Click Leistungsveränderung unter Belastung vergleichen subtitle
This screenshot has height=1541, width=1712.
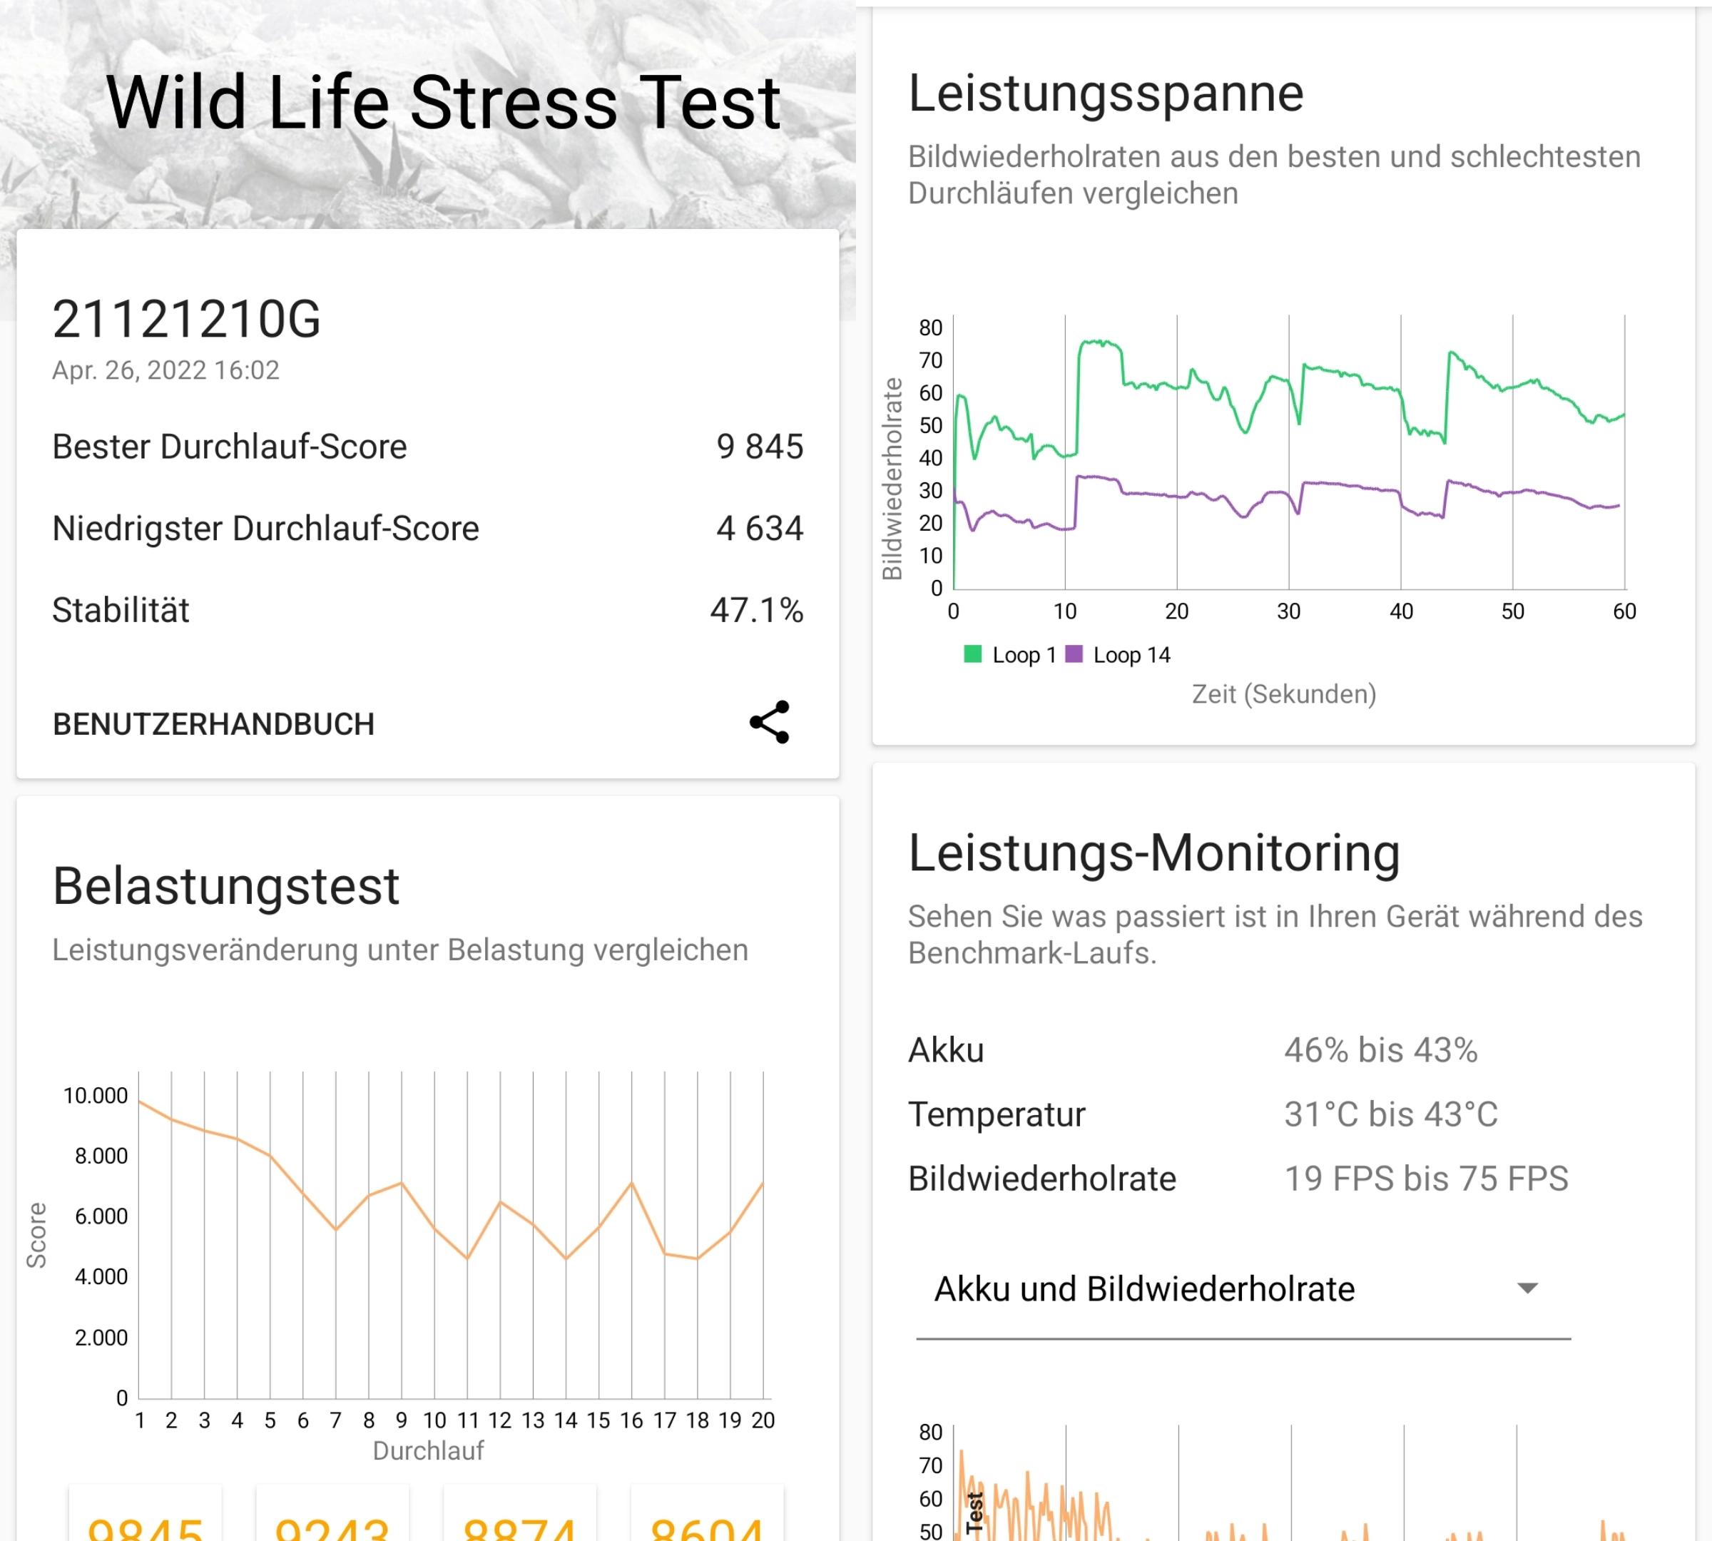coord(399,950)
